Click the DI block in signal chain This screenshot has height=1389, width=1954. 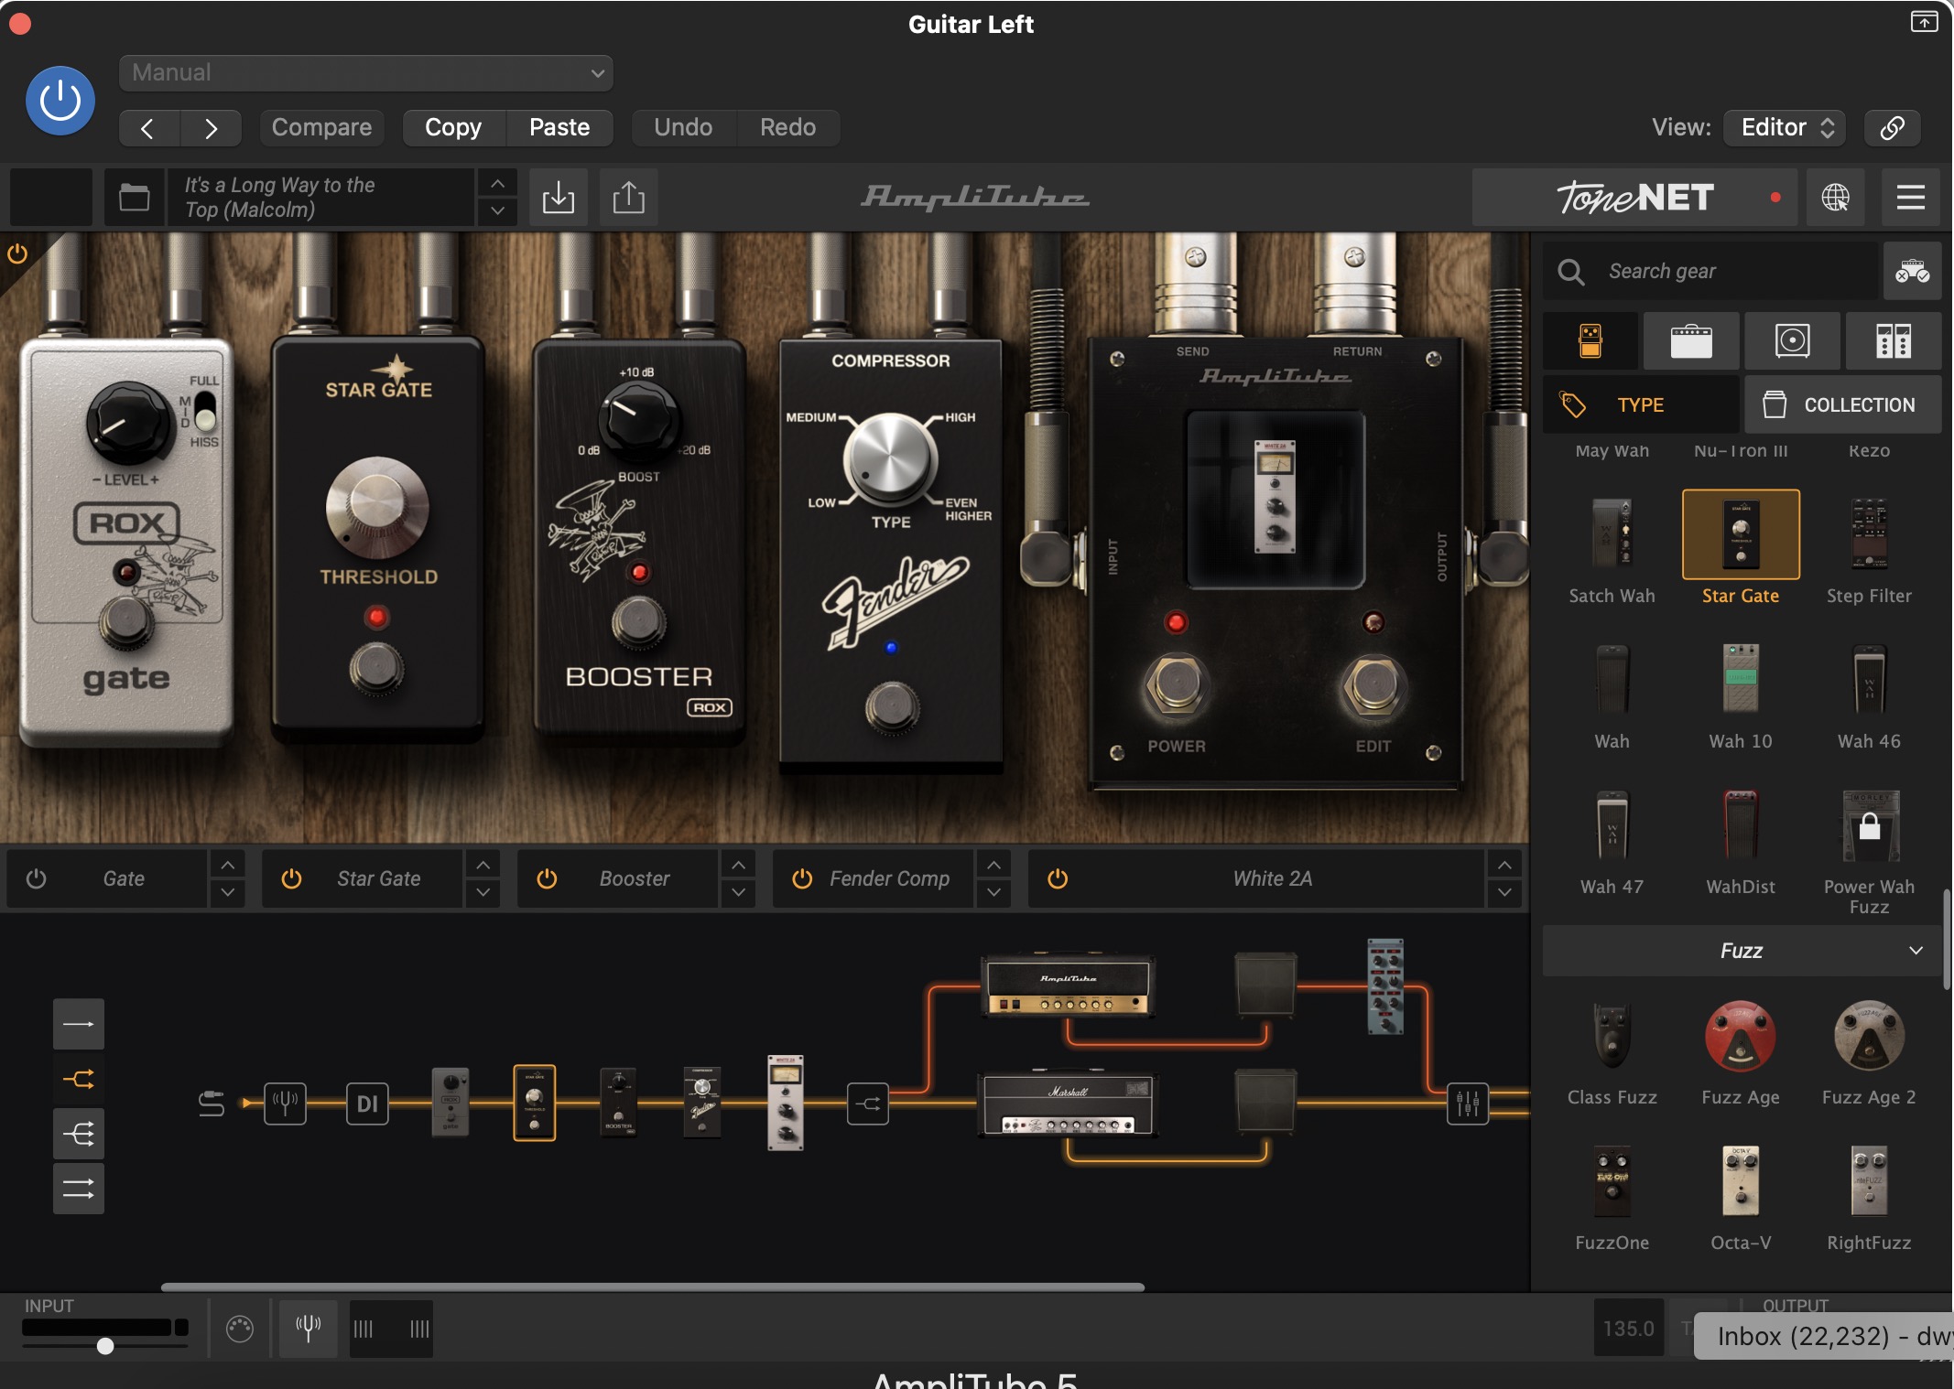pyautogui.click(x=367, y=1104)
